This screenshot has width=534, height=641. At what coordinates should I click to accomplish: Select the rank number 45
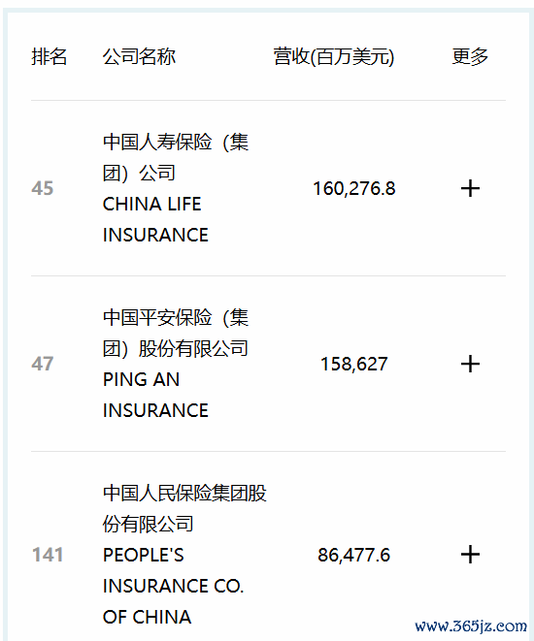tap(43, 188)
